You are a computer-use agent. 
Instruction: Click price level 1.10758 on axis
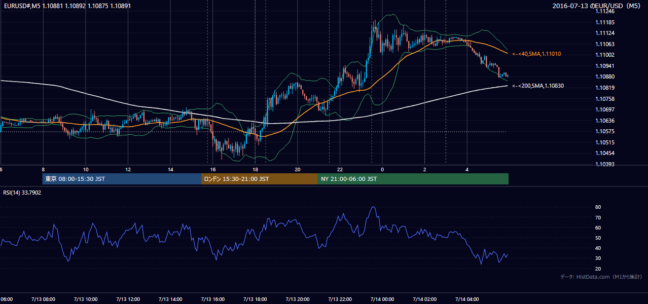click(605, 99)
